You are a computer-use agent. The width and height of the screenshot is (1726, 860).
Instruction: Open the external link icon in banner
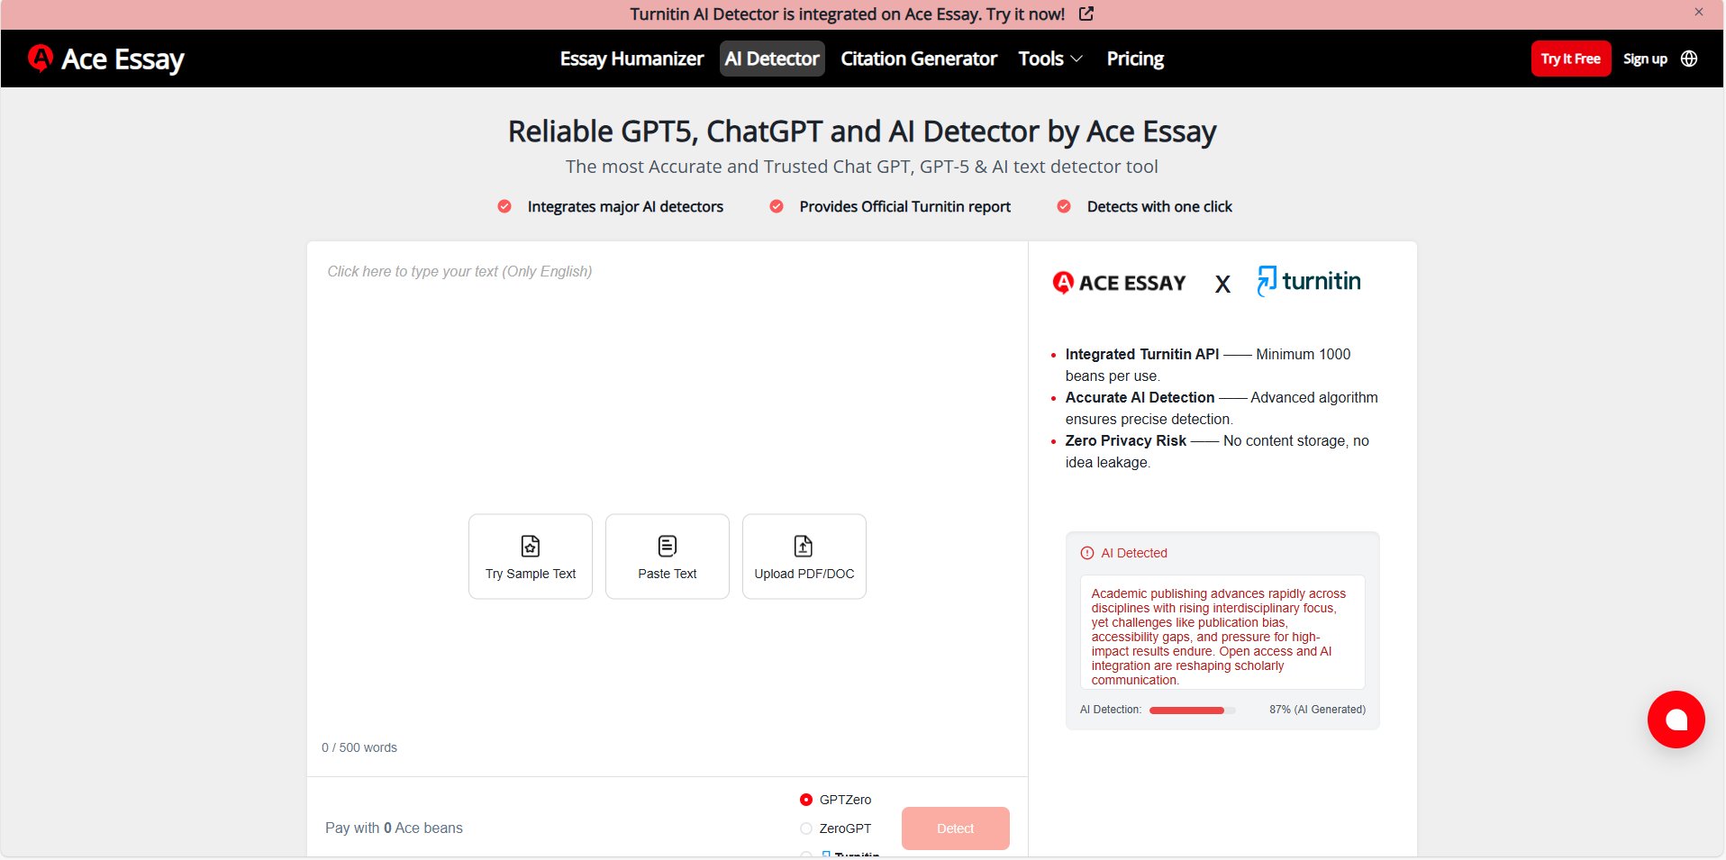click(1086, 14)
